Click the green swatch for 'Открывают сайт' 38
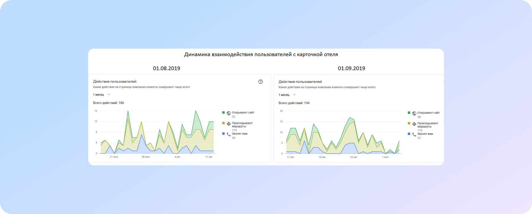 coord(409,113)
